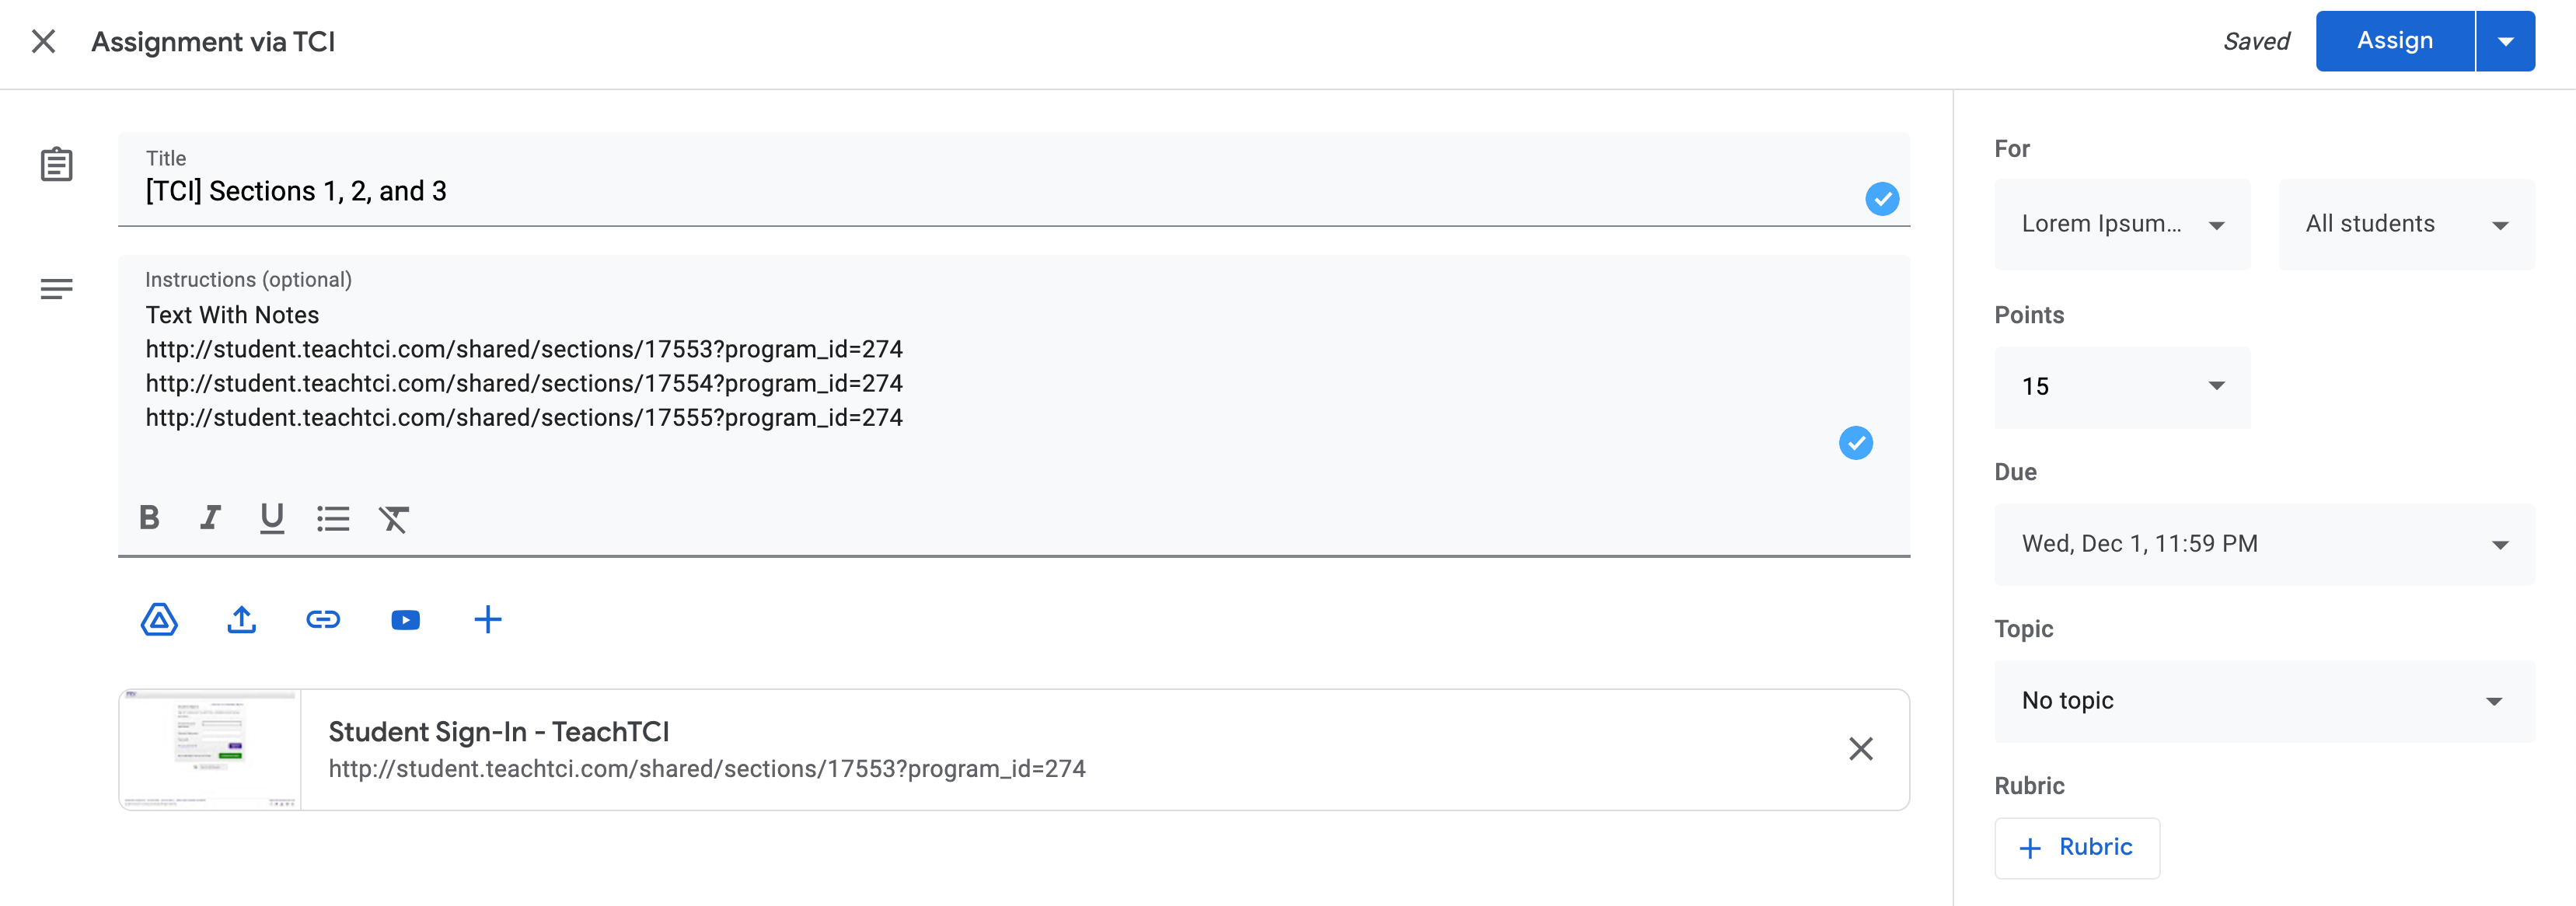The height and width of the screenshot is (906, 2576).
Task: Apply italic formatting
Action: tap(210, 519)
